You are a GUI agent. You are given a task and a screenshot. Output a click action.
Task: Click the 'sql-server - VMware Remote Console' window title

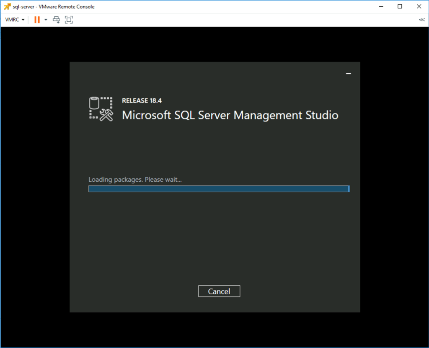54,7
